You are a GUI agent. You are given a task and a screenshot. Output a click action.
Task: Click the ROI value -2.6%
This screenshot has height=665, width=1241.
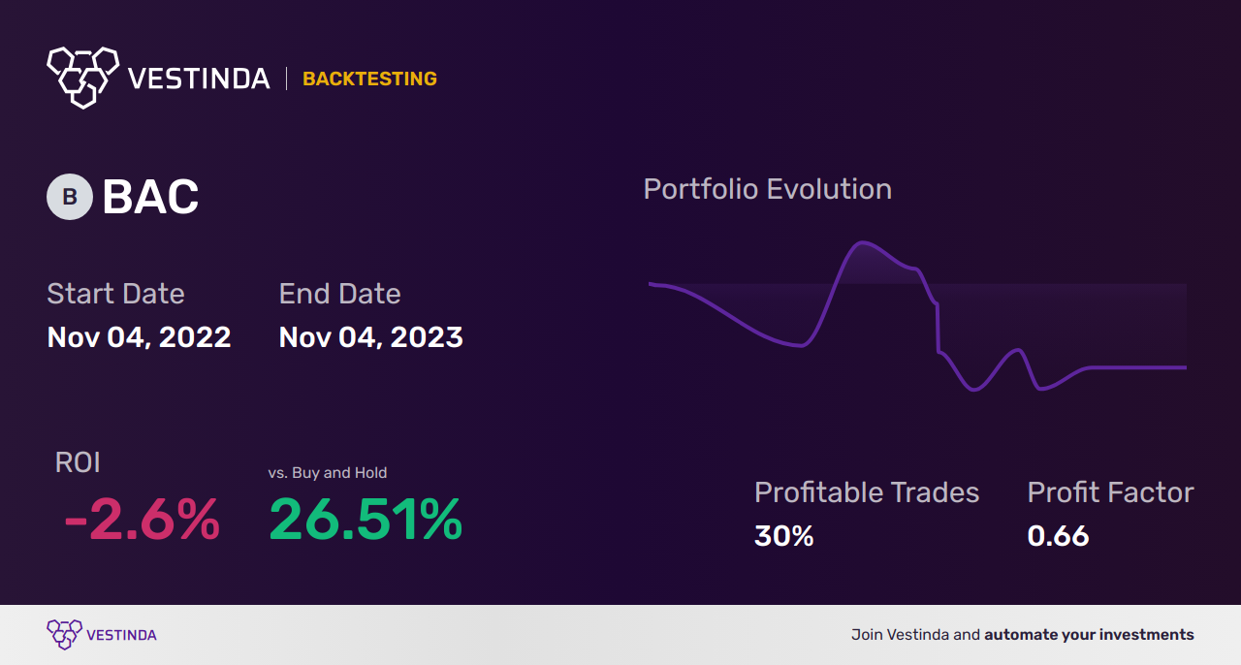tap(142, 520)
